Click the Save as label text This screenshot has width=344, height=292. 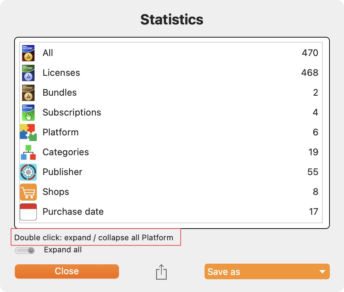click(224, 272)
